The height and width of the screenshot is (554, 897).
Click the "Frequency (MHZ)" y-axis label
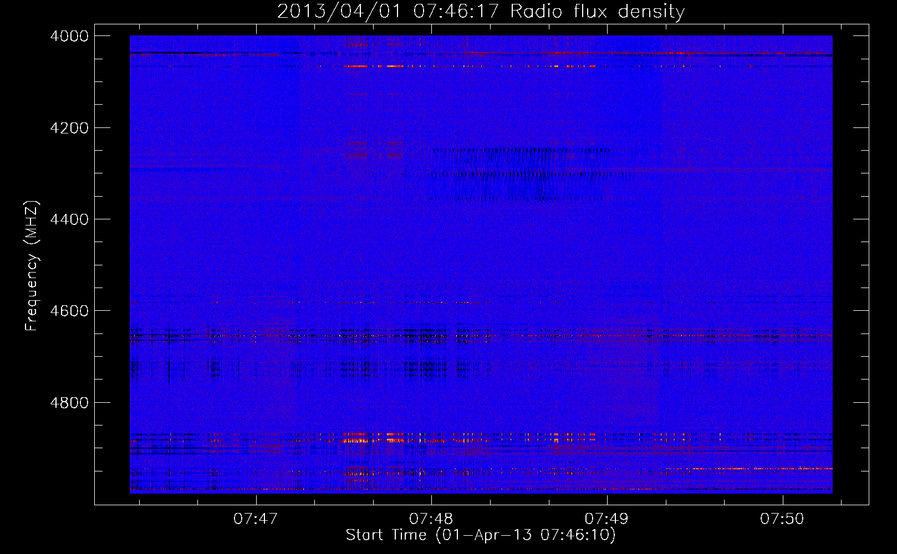[x=32, y=266]
